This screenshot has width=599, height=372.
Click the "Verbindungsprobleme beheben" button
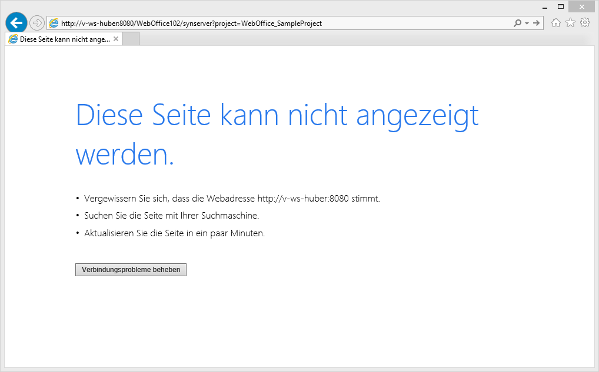[131, 269]
